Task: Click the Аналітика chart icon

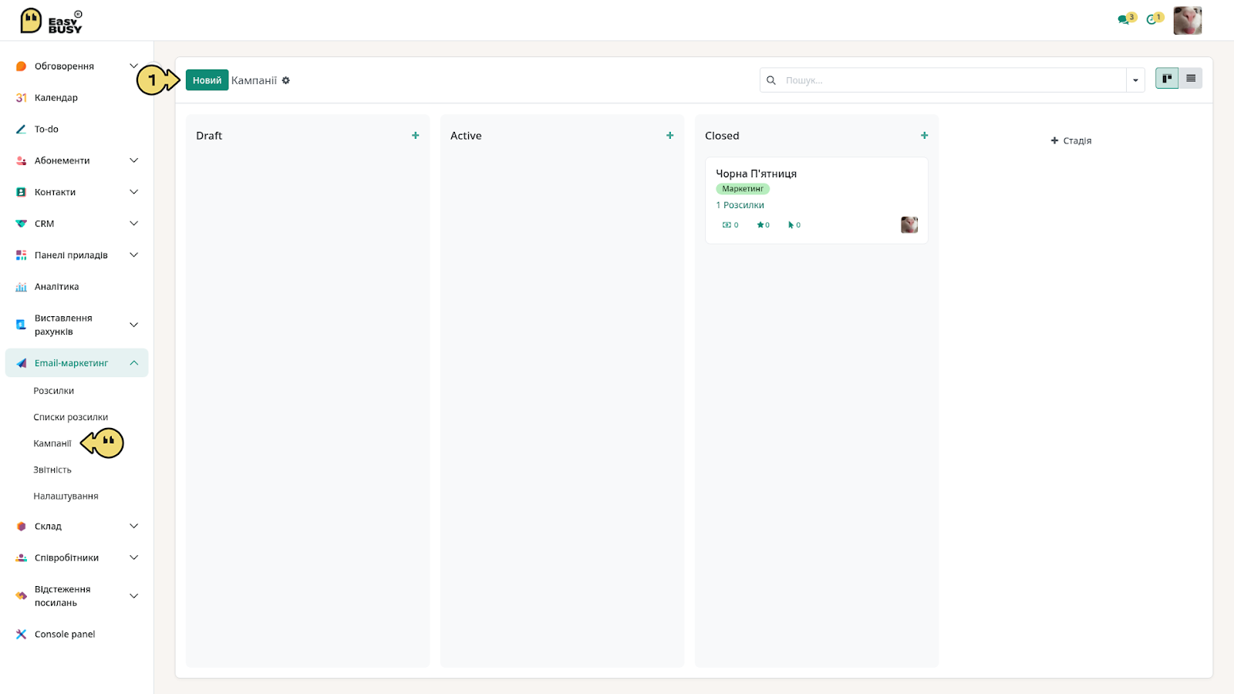Action: pyautogui.click(x=21, y=287)
